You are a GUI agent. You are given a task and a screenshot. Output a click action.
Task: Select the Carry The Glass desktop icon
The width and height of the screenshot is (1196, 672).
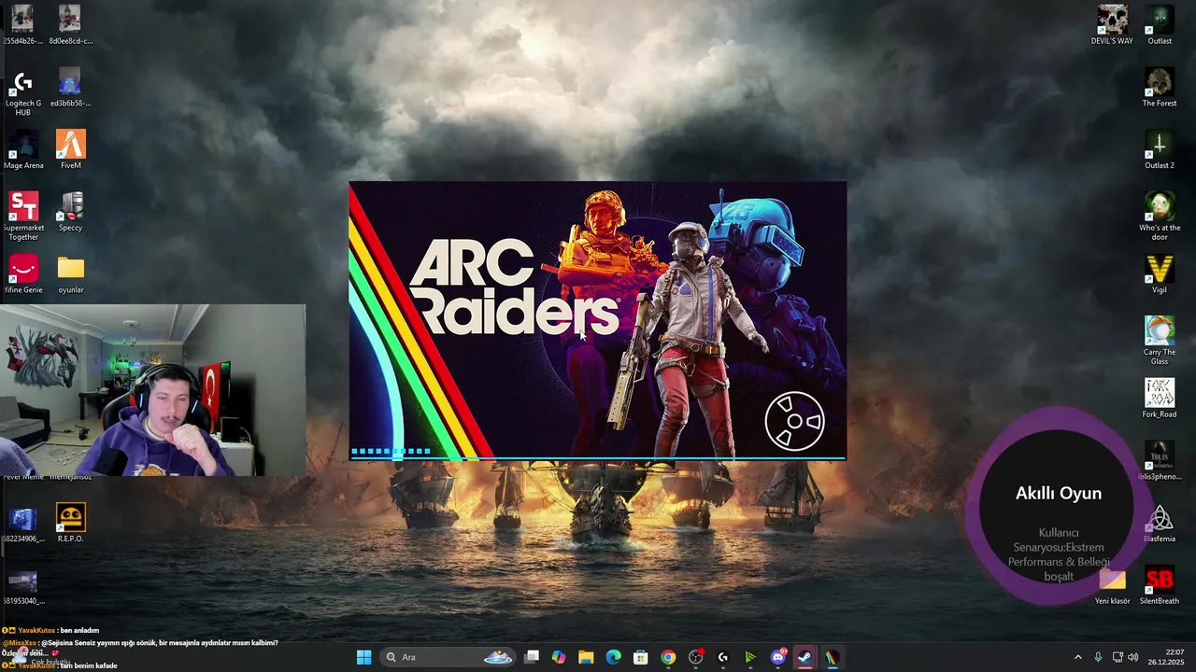(x=1160, y=341)
